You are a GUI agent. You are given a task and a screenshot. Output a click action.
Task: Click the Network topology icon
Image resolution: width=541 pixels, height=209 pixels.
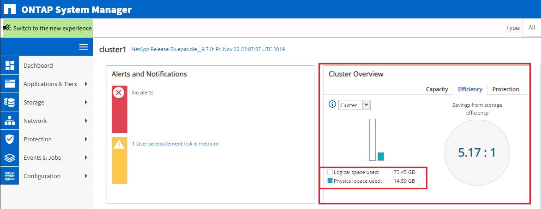(x=10, y=121)
